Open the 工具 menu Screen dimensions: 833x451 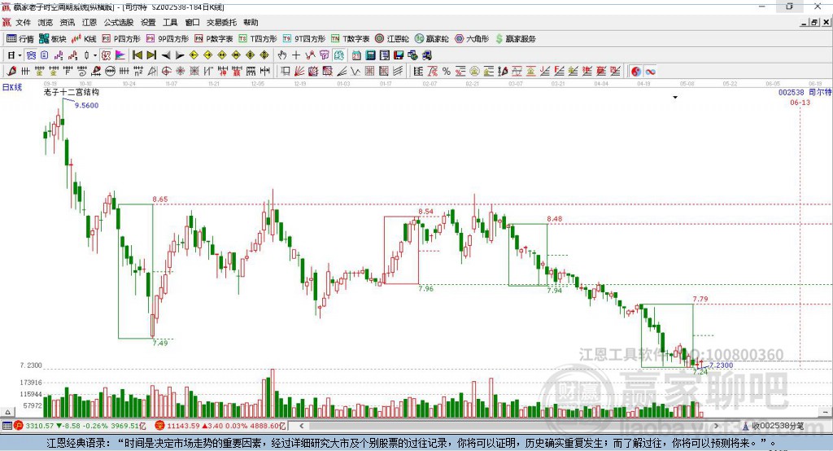tap(170, 22)
